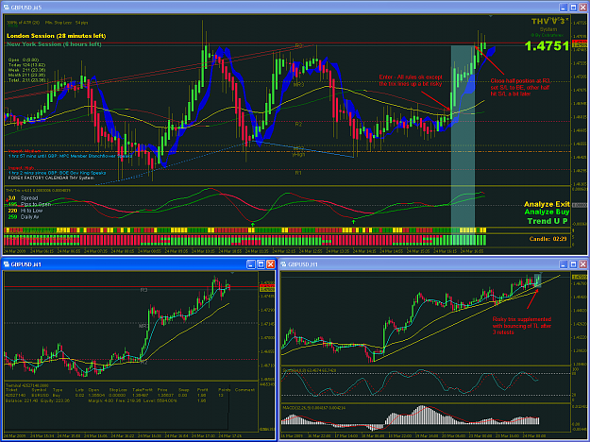Click the TakeProfit column header in M1 terminal
The width and height of the screenshot is (590, 442).
click(142, 390)
